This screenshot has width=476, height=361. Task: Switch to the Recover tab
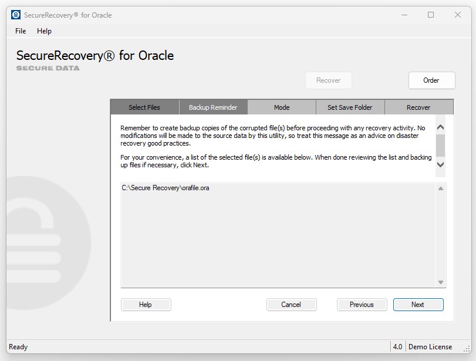click(418, 107)
